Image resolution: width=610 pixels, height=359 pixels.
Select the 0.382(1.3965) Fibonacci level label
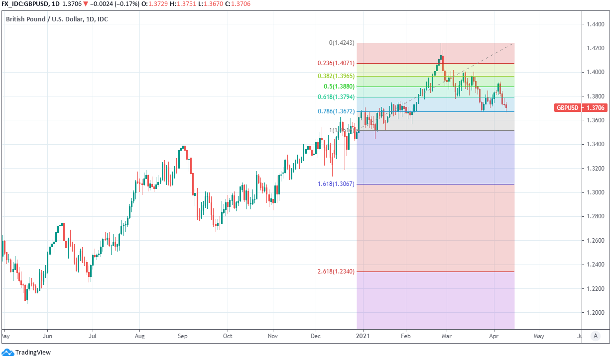[336, 76]
